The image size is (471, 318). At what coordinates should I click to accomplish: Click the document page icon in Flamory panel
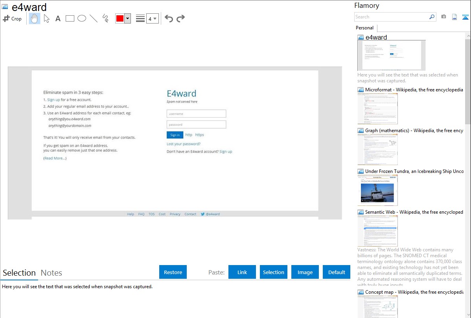pyautogui.click(x=454, y=17)
